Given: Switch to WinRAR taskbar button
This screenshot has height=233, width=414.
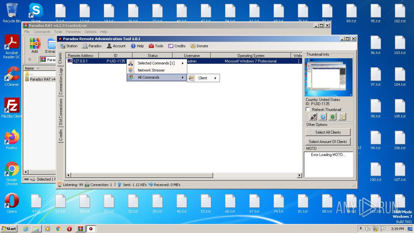Looking at the screenshot, I should coord(80,229).
